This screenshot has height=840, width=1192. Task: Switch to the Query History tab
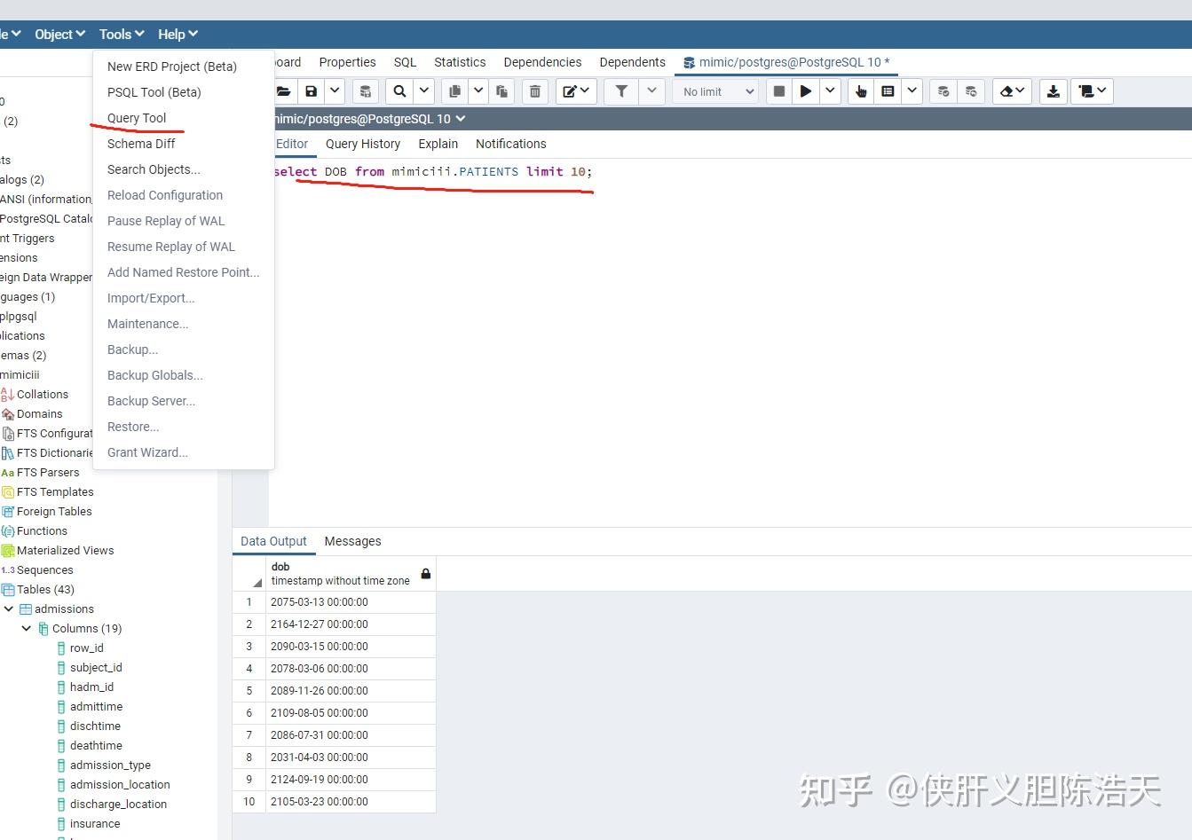tap(362, 144)
